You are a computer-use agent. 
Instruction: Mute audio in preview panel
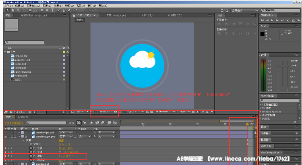tap(288, 20)
